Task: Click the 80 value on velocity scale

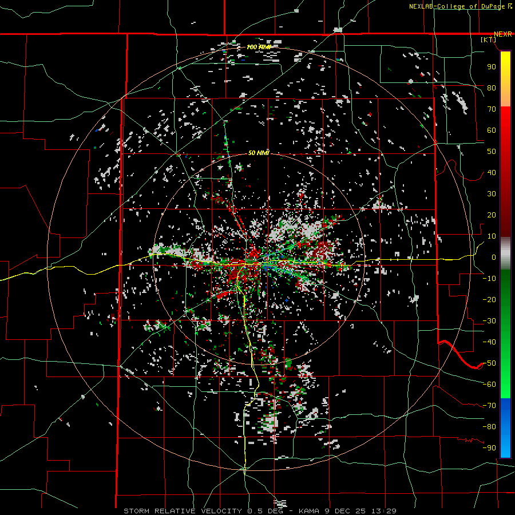Action: tap(492, 88)
